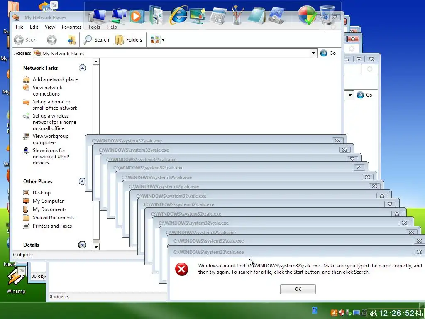Expand the My Network Places address dropdown

click(x=313, y=53)
